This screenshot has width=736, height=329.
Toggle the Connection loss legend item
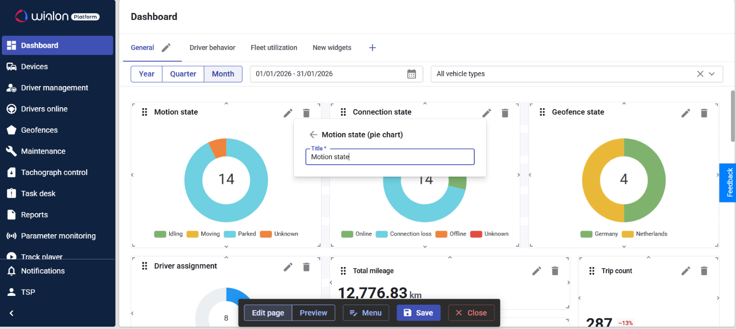click(x=403, y=234)
